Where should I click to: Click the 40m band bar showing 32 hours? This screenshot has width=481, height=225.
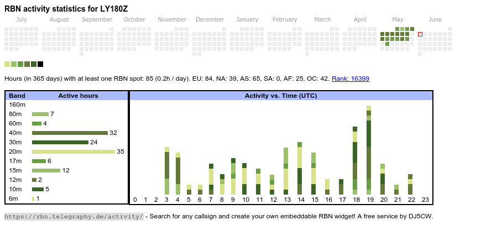tap(70, 133)
